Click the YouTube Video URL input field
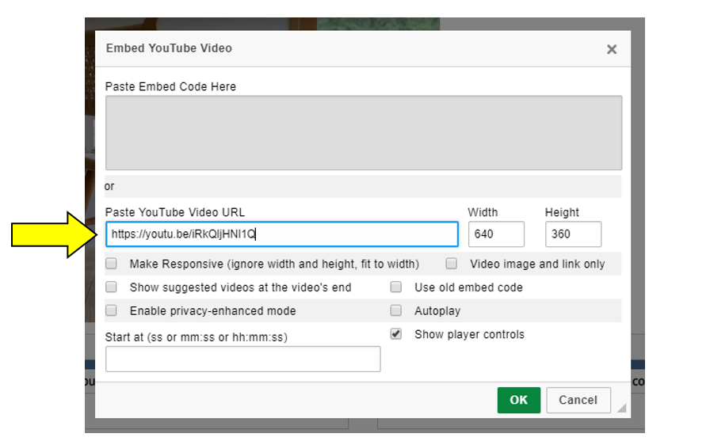 click(281, 234)
